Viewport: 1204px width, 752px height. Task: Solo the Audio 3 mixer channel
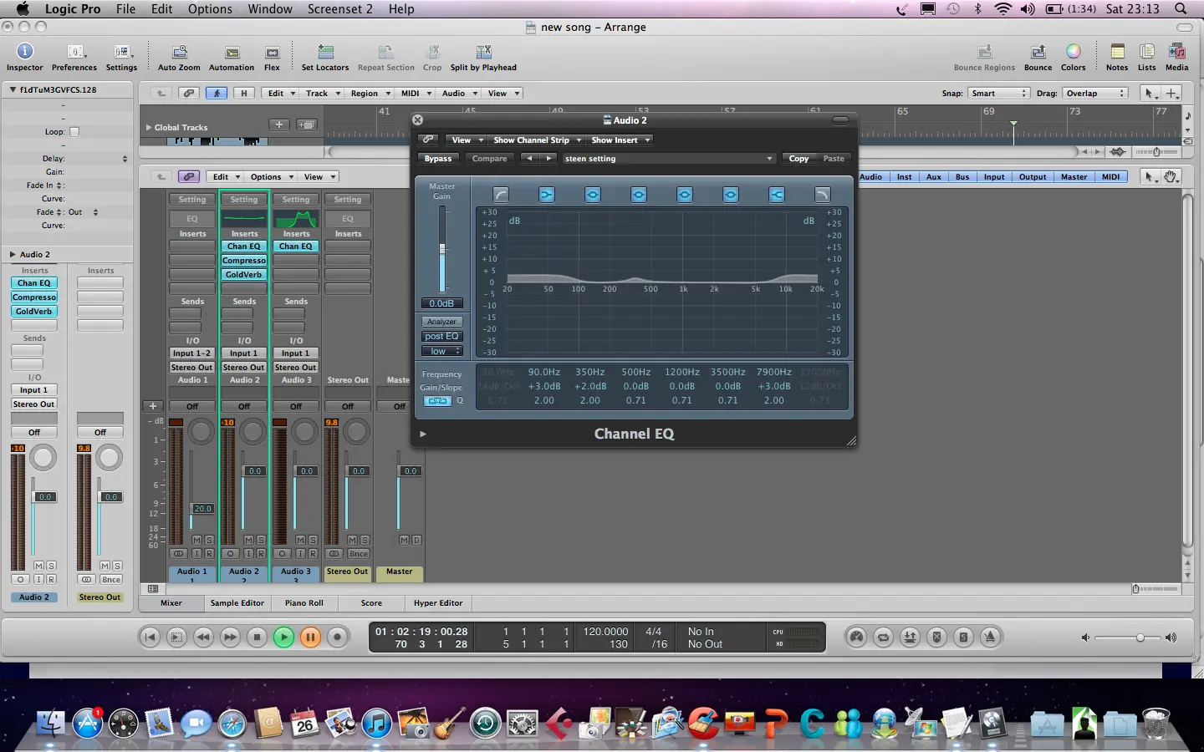(x=313, y=541)
